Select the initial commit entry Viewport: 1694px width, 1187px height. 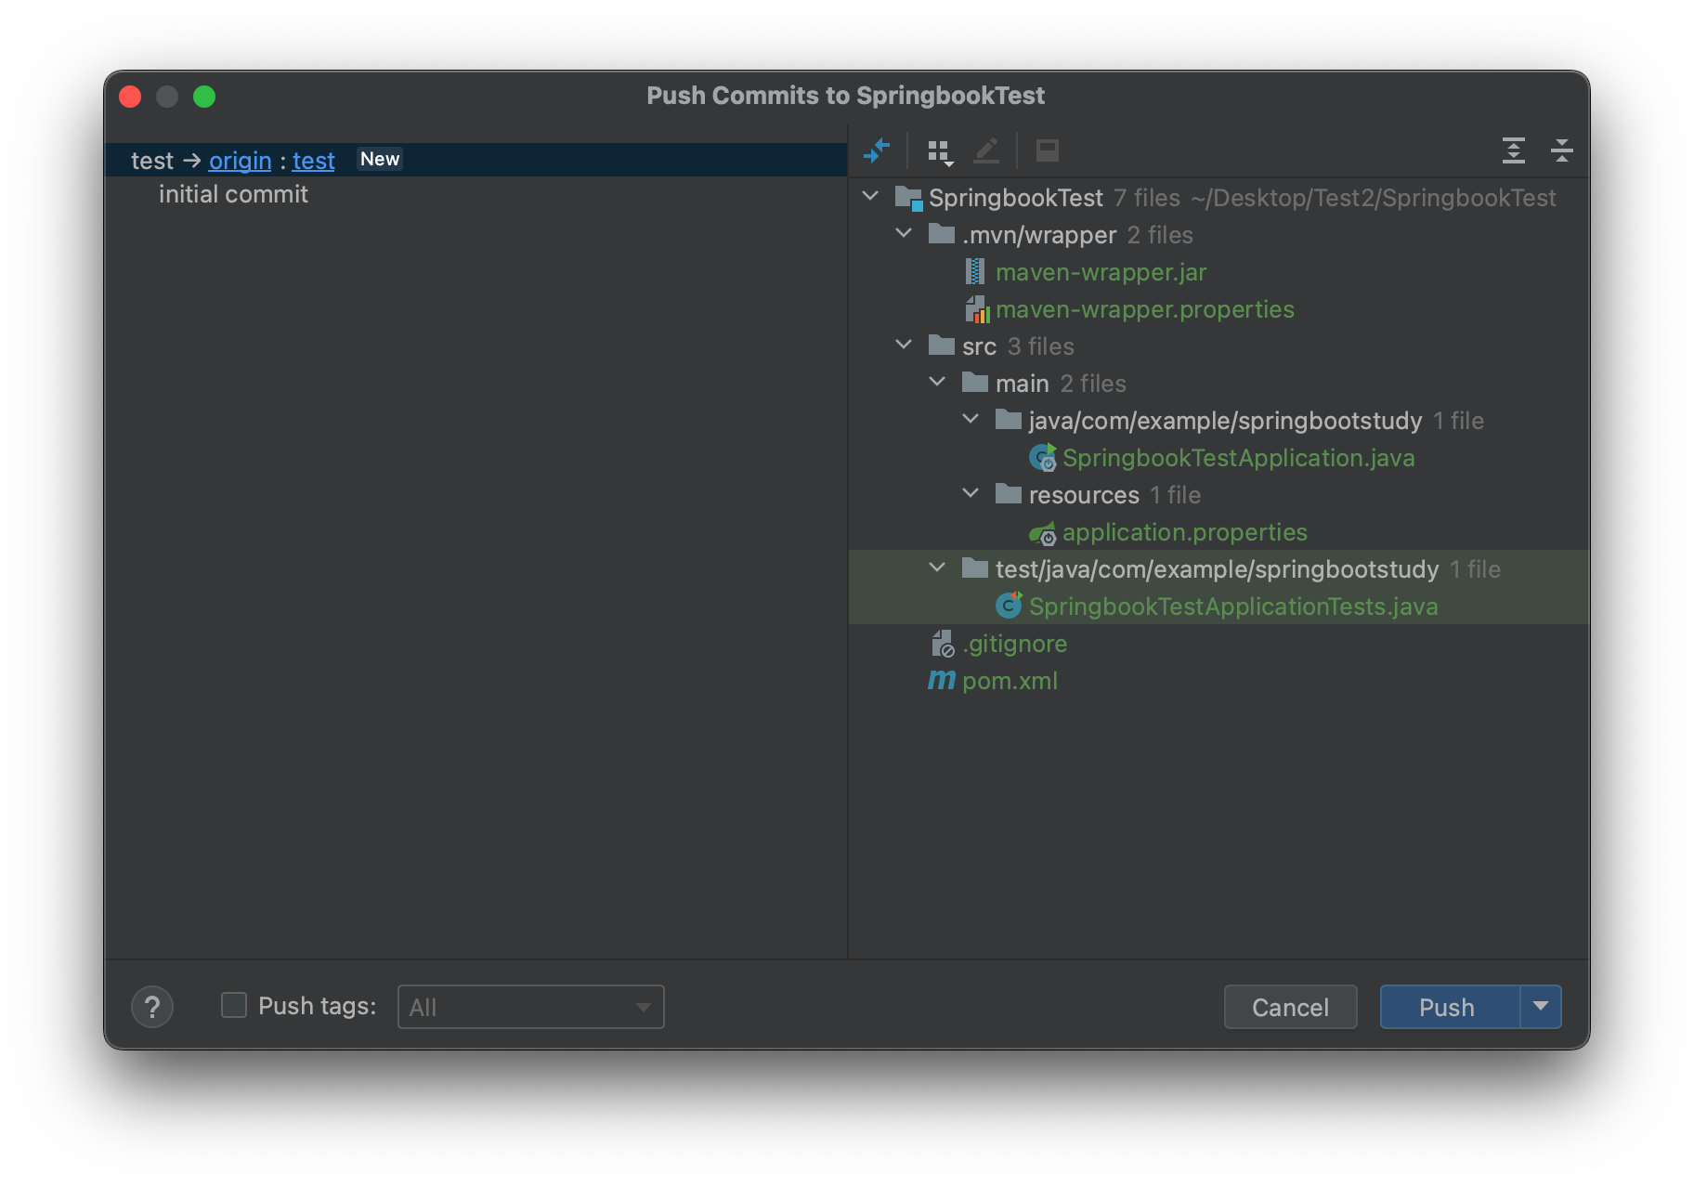point(233,194)
